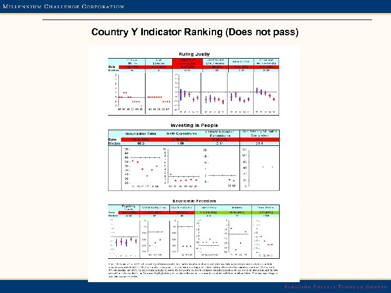391x293 pixels.
Task: Click the Rule of Law column header
Action: 241,62
